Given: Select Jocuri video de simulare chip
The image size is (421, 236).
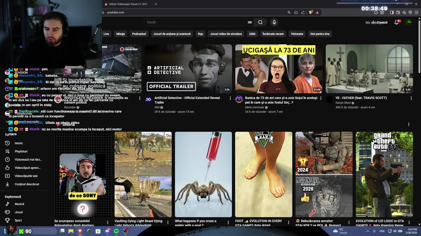Looking at the screenshot, I should pyautogui.click(x=226, y=34).
